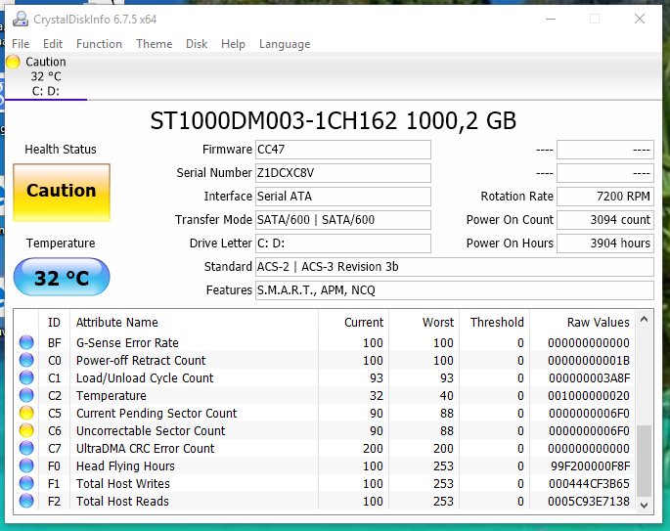Click raw value 001000000020 in Temperature row
670x531 pixels.
(589, 396)
